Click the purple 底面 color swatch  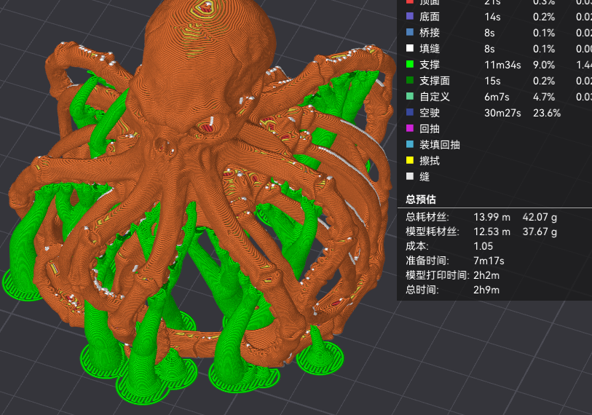click(x=410, y=16)
